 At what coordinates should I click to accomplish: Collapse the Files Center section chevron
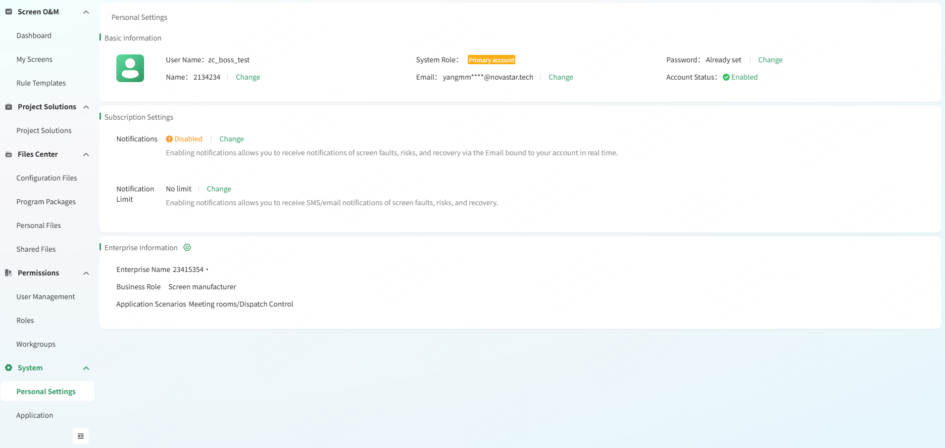(86, 154)
